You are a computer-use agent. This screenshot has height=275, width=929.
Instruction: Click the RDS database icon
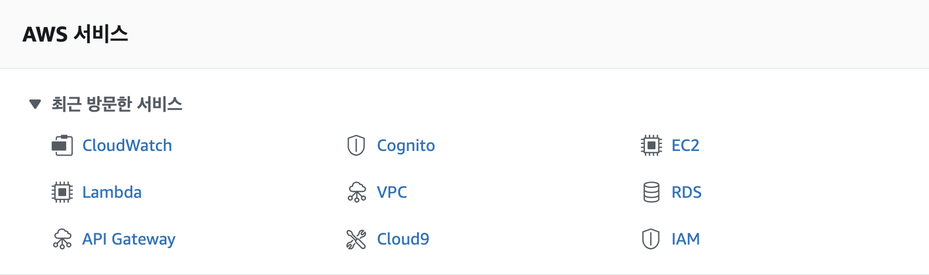point(651,192)
